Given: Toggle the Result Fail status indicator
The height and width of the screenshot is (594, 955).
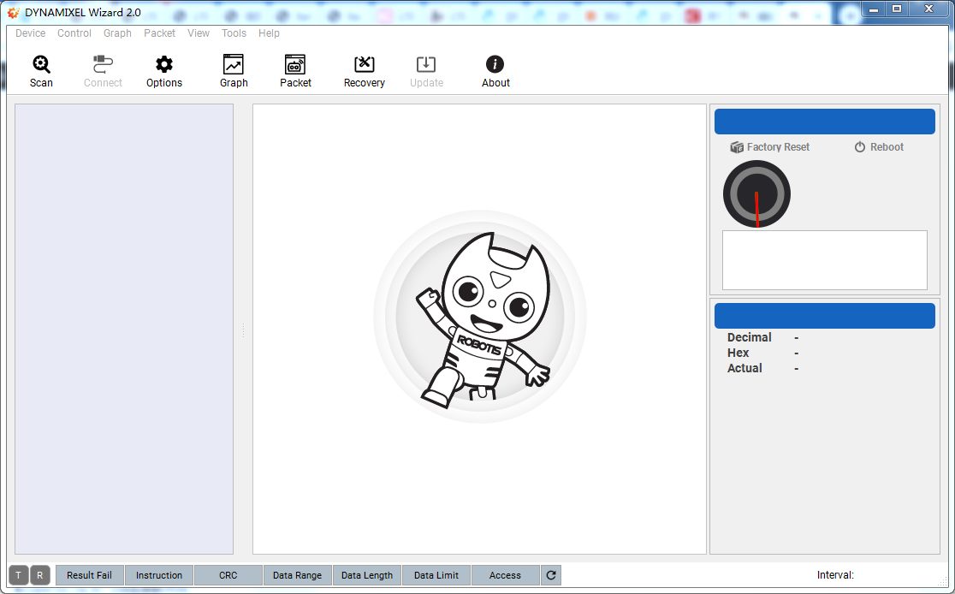Looking at the screenshot, I should pyautogui.click(x=90, y=575).
